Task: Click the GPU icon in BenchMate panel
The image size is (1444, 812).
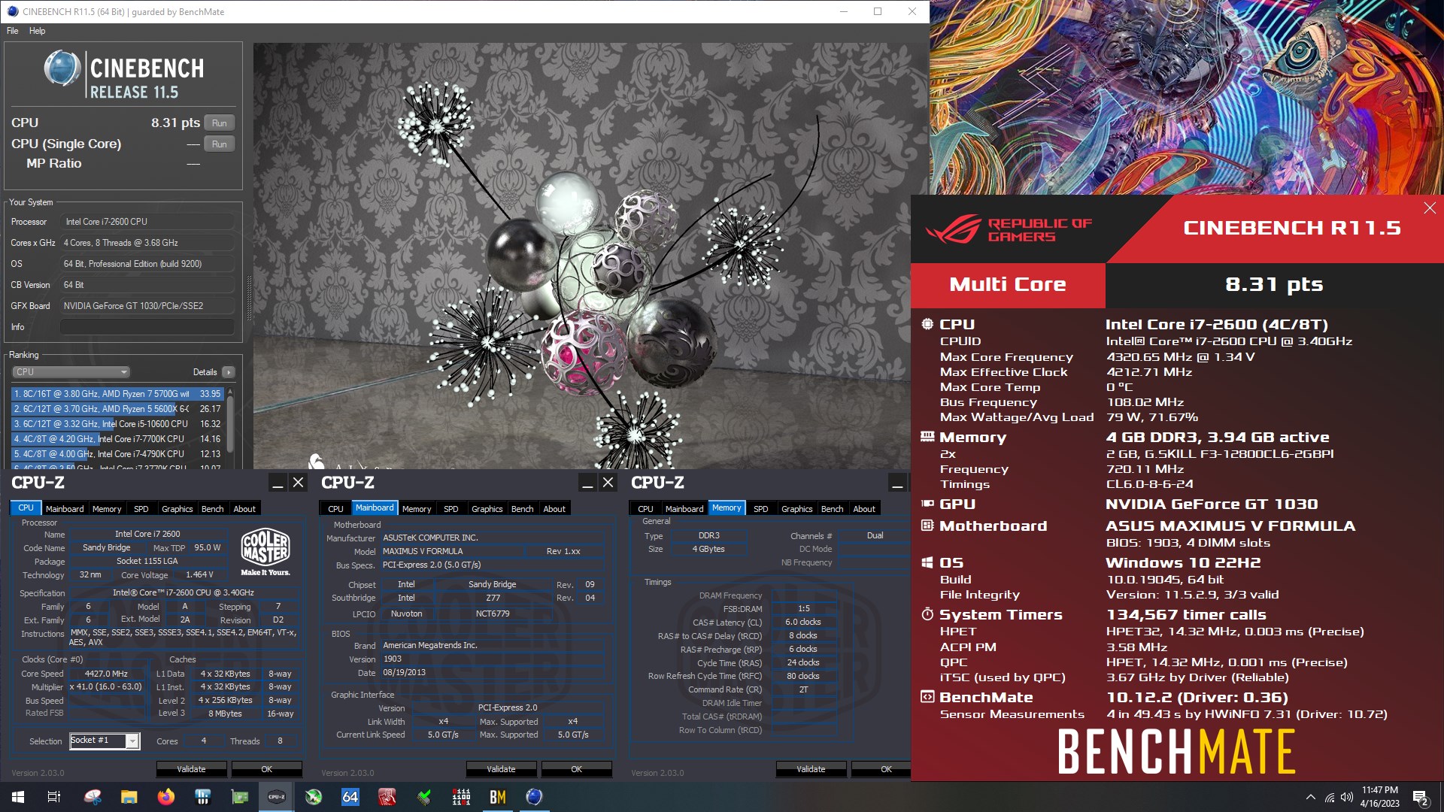Action: (927, 504)
